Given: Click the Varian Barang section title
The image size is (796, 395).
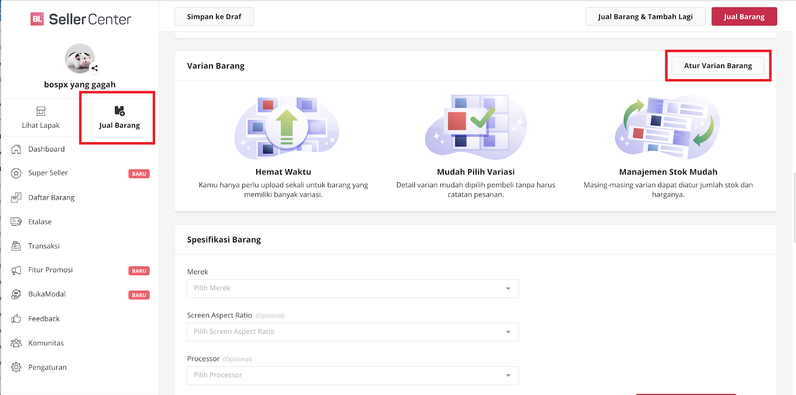Looking at the screenshot, I should tap(216, 66).
